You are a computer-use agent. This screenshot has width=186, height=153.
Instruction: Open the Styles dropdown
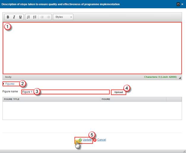point(63,17)
